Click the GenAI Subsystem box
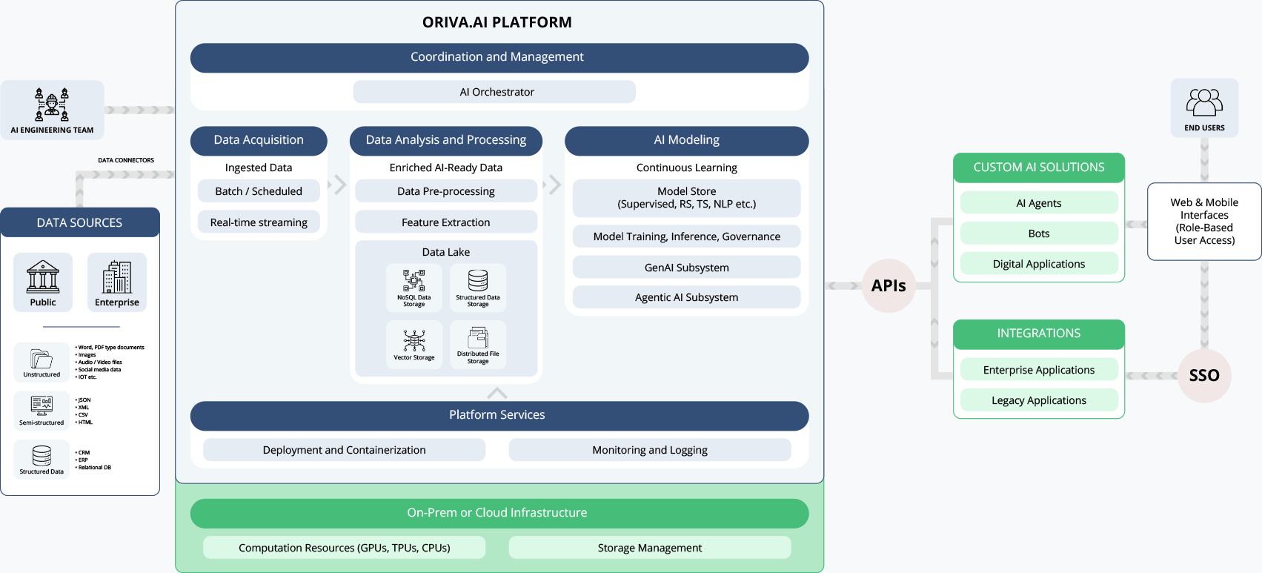The image size is (1262, 573). point(686,268)
